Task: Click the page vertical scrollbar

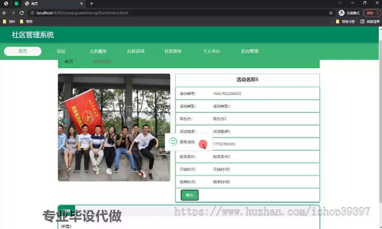Action: pos(380,121)
